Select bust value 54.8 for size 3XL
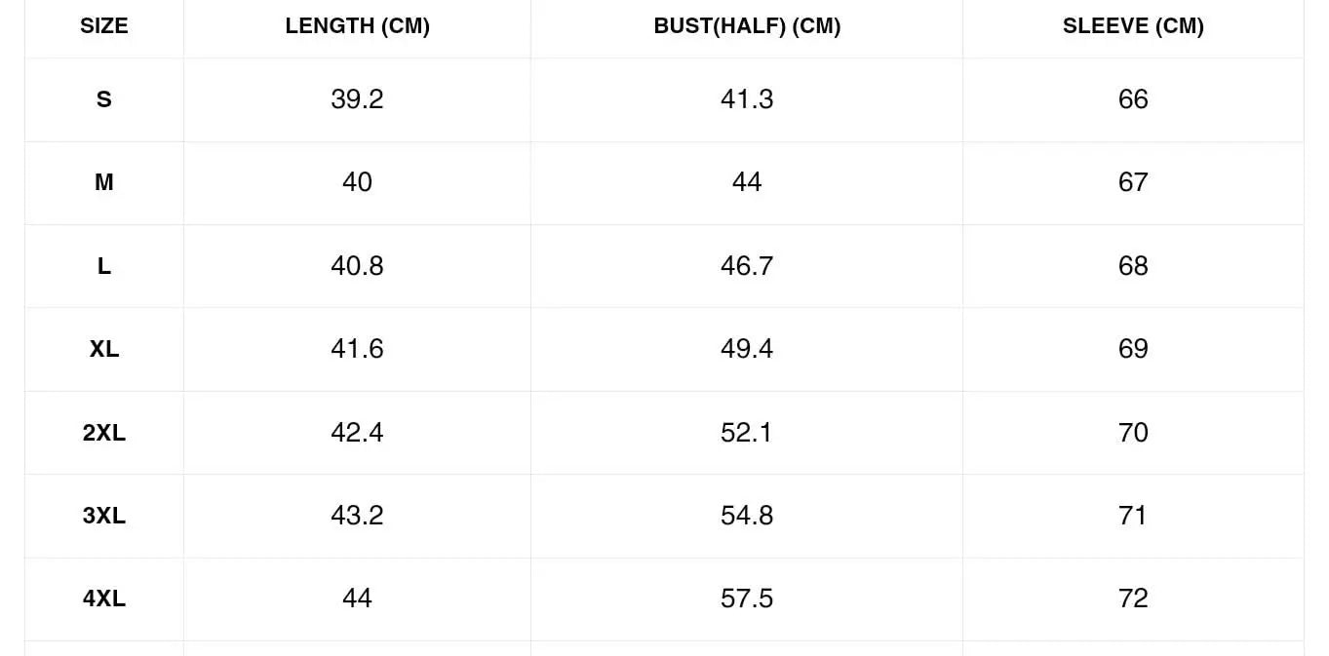 747,516
